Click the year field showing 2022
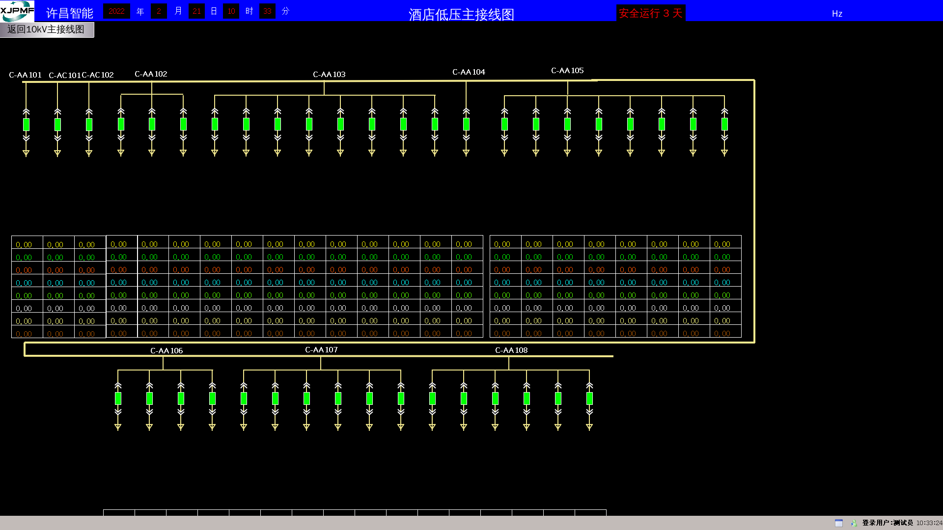 coord(116,11)
